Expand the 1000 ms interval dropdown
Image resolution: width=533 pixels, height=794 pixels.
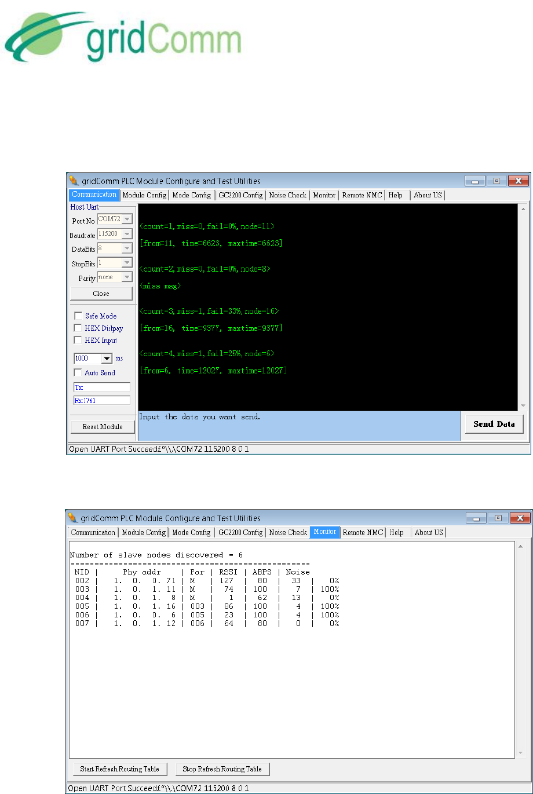tap(107, 358)
